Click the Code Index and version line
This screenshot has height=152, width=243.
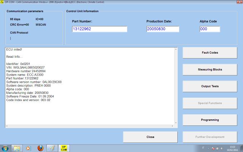(28, 100)
